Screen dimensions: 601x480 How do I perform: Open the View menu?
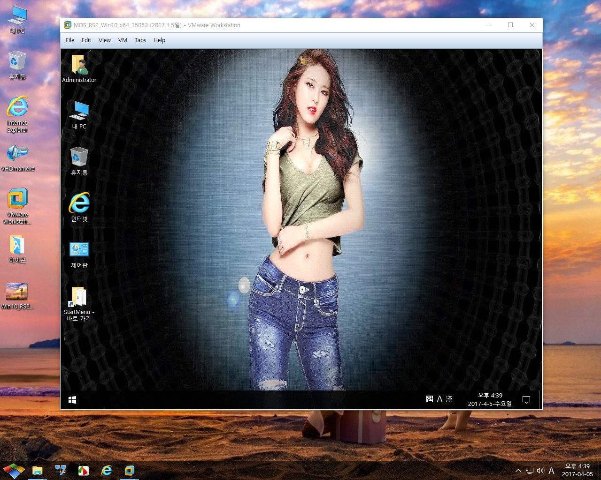click(x=105, y=40)
